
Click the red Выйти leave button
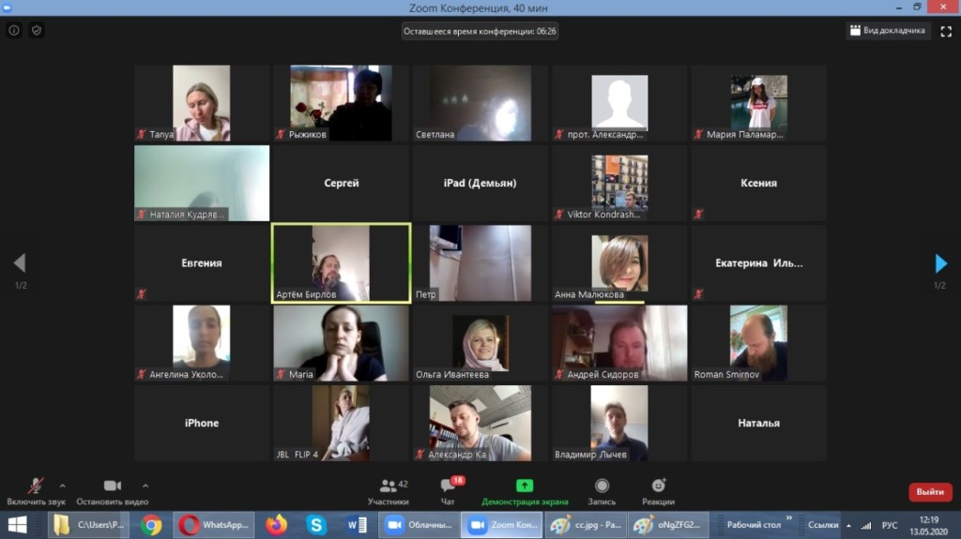coord(929,492)
